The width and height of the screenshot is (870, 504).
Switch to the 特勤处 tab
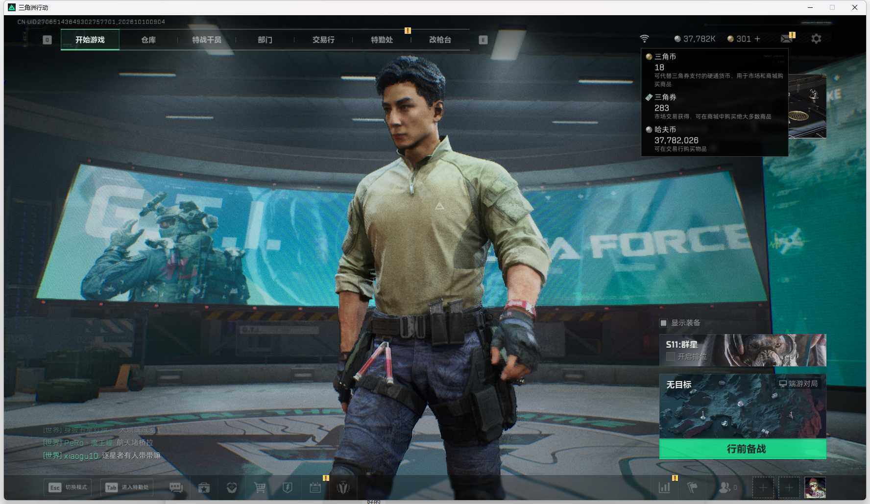pyautogui.click(x=382, y=40)
